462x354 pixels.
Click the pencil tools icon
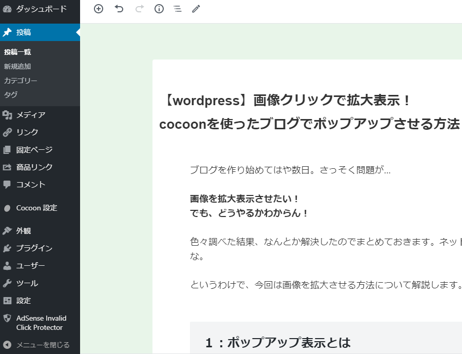click(196, 9)
